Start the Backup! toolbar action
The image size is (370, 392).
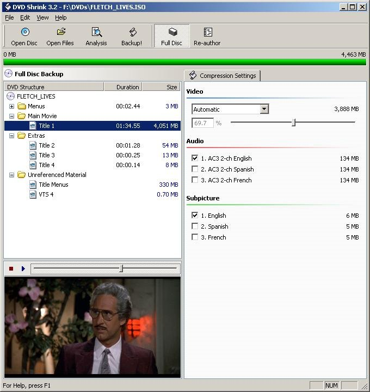[132, 33]
